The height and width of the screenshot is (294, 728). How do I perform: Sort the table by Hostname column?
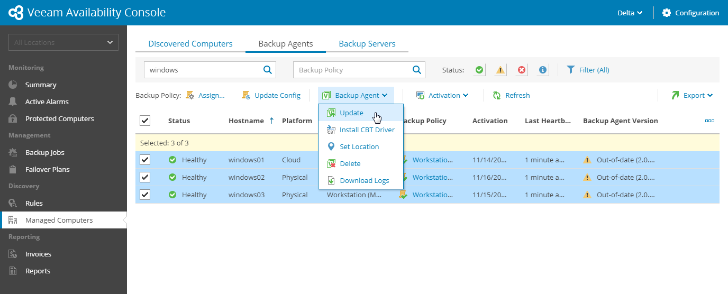tap(246, 121)
